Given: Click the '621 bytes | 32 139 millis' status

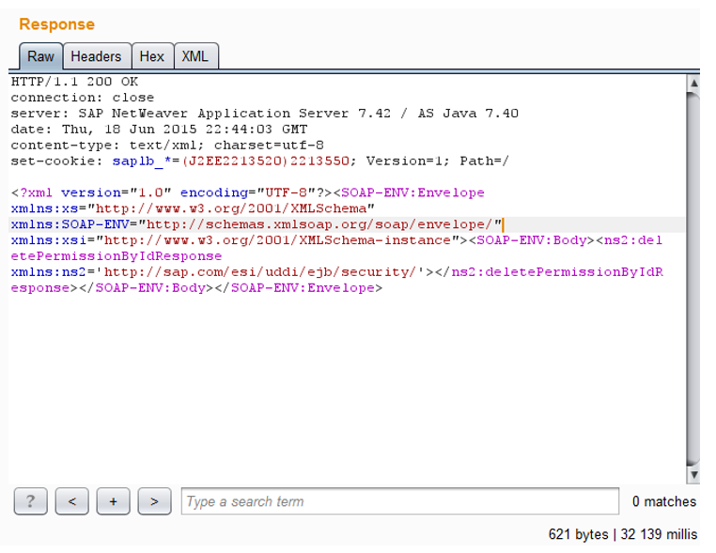Looking at the screenshot, I should 623,534.
